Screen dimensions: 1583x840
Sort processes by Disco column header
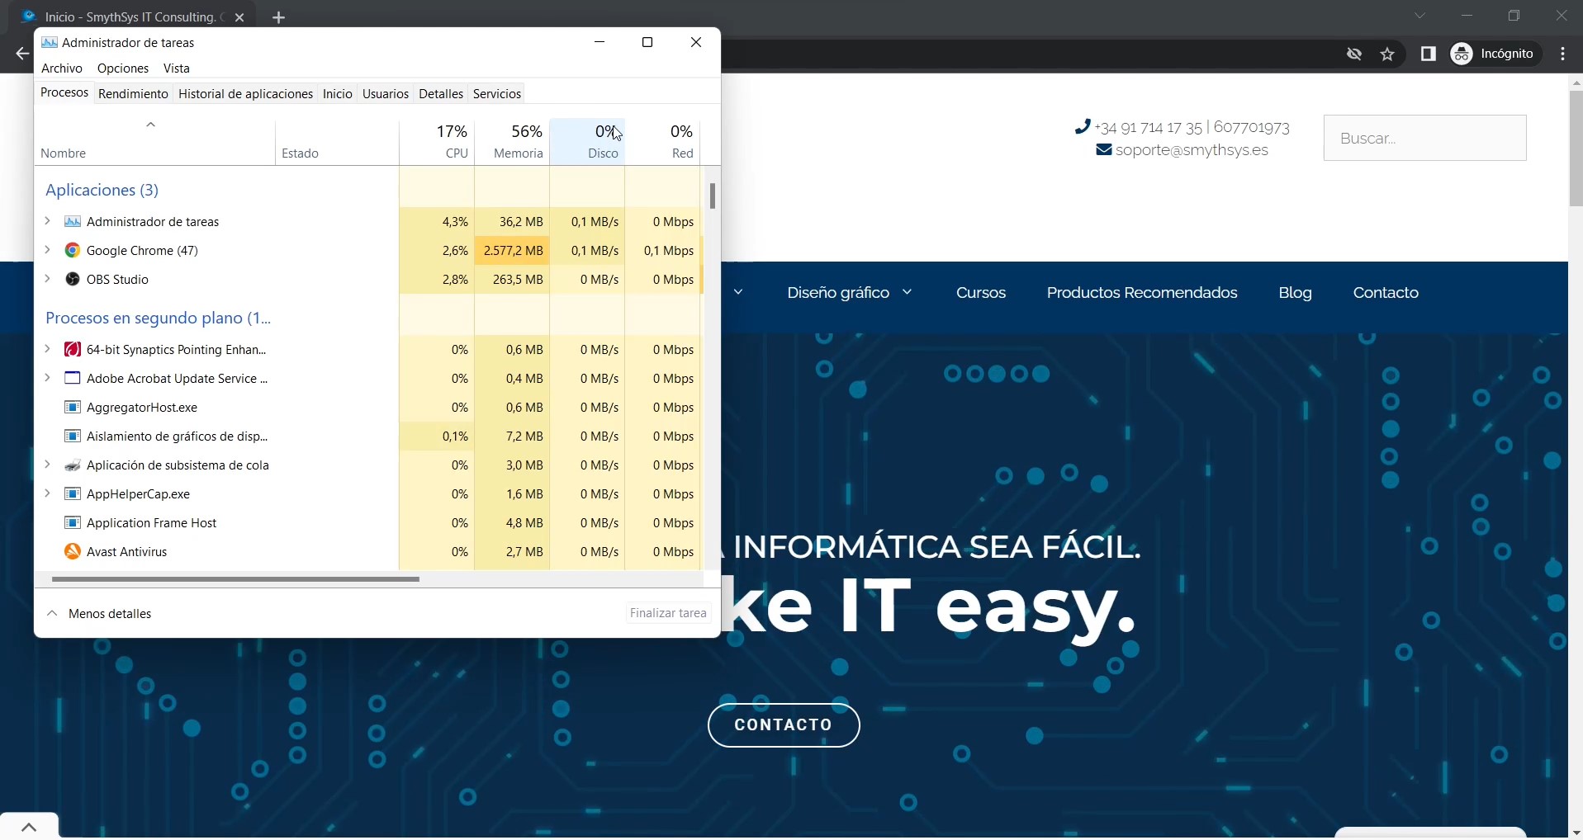(587, 142)
